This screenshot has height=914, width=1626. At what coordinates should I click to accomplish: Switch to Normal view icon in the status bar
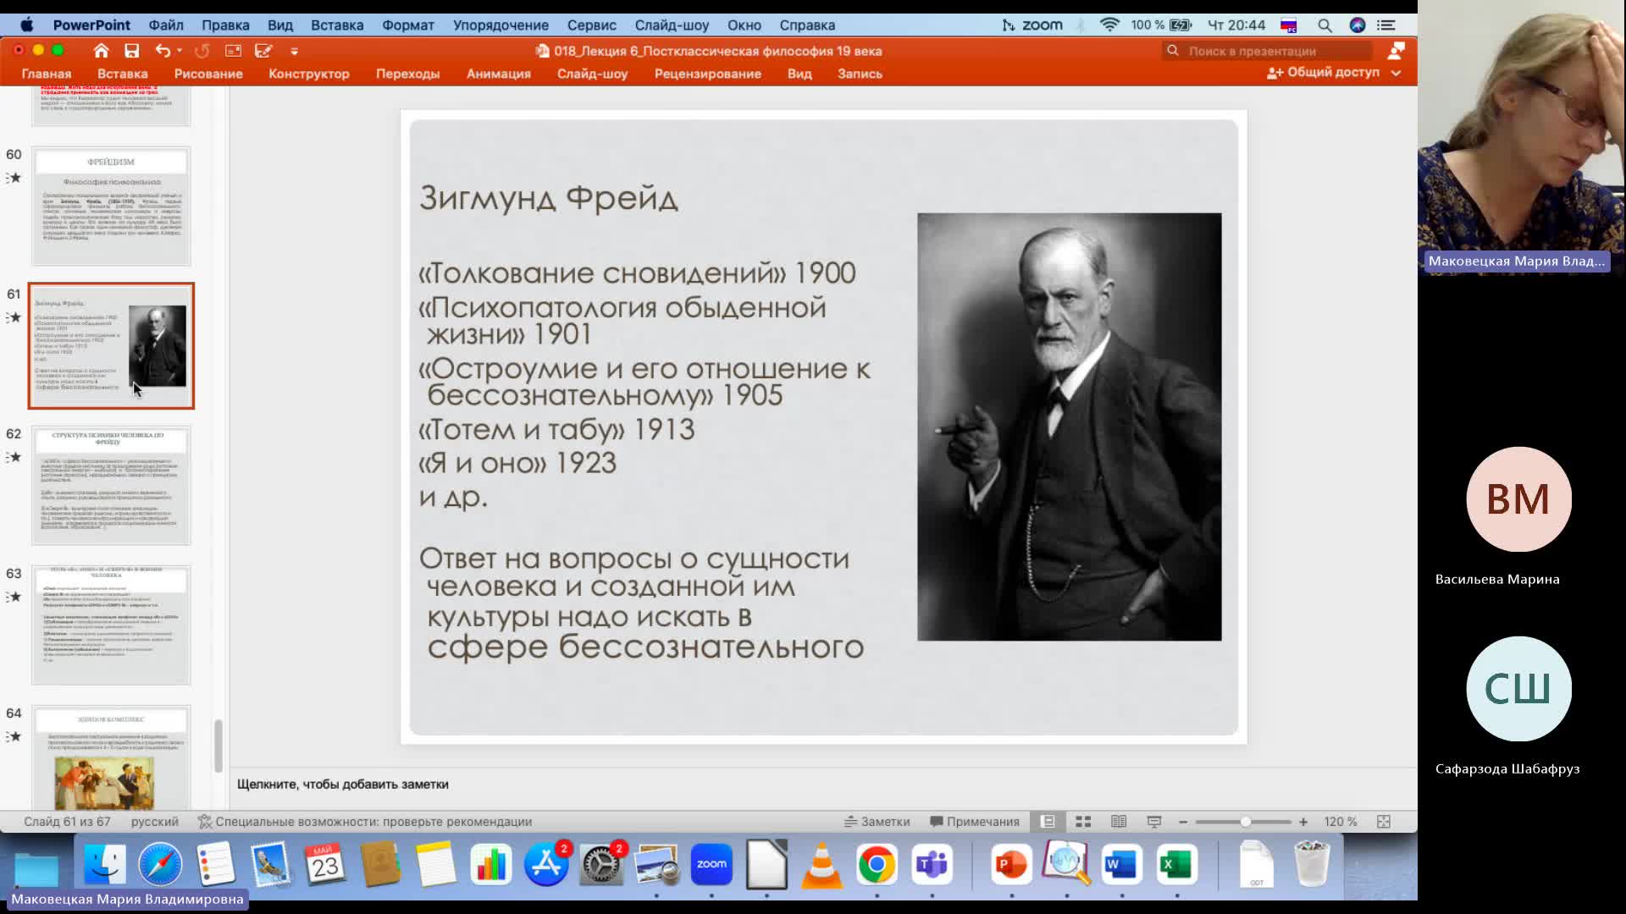pos(1048,822)
